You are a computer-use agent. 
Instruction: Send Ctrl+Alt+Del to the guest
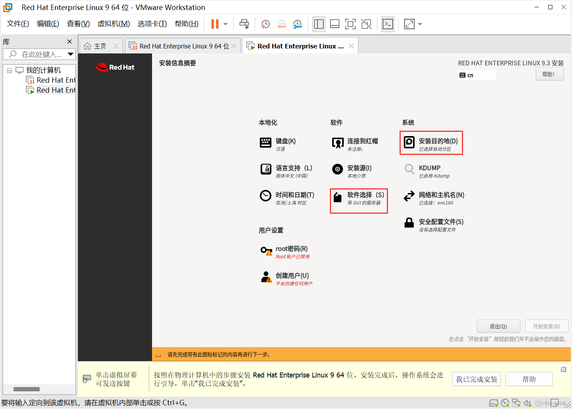pos(244,24)
